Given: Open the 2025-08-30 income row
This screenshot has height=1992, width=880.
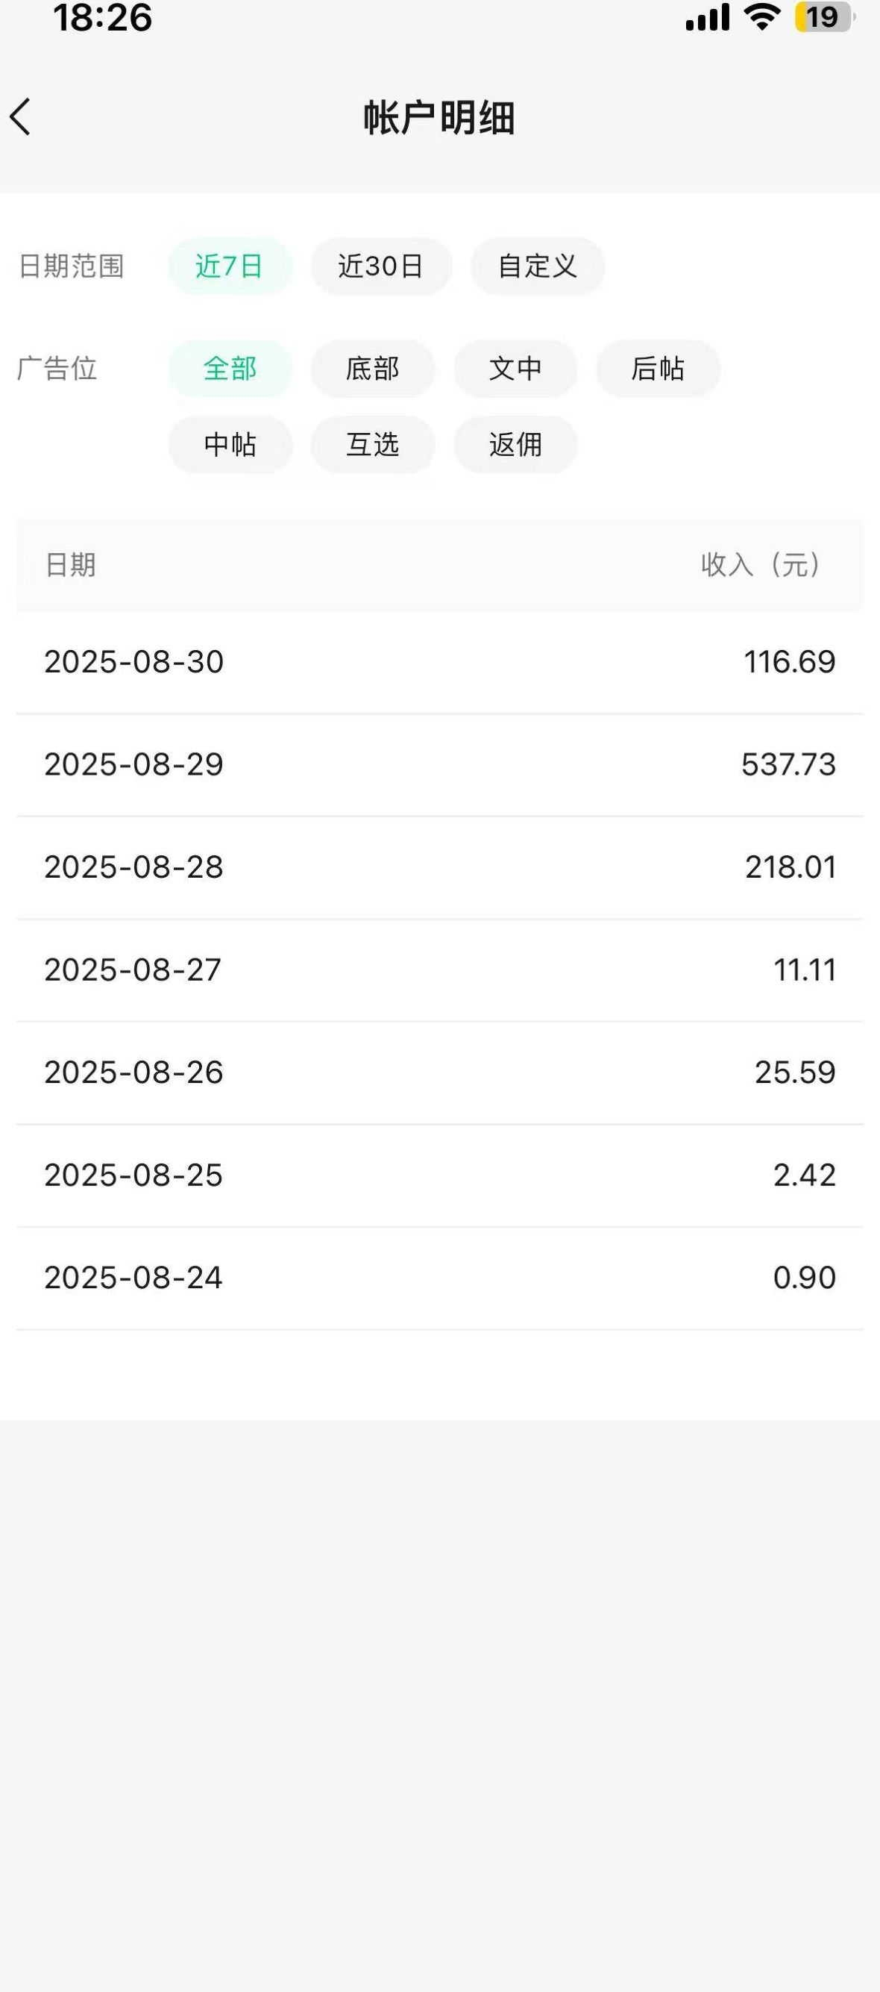Looking at the screenshot, I should [439, 662].
